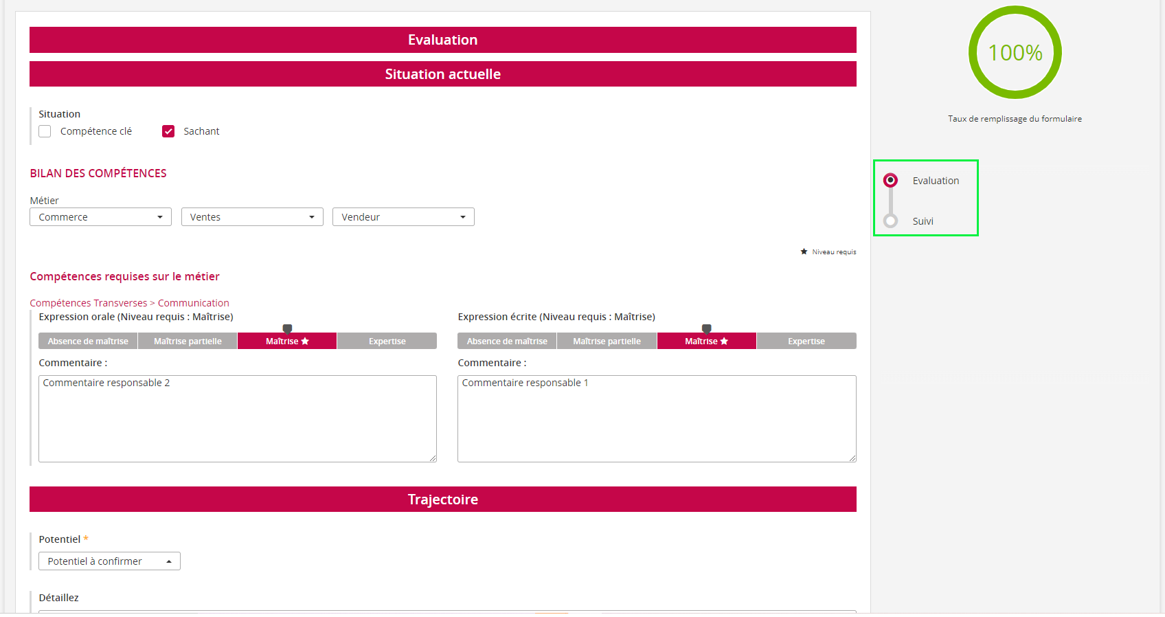Image resolution: width=1165 pixels, height=617 pixels.
Task: Open the Potentiel à confirmer dropdown
Action: (109, 561)
